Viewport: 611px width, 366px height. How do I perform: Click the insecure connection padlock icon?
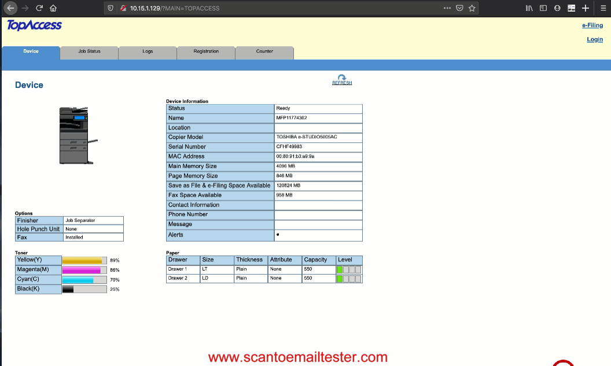click(123, 8)
